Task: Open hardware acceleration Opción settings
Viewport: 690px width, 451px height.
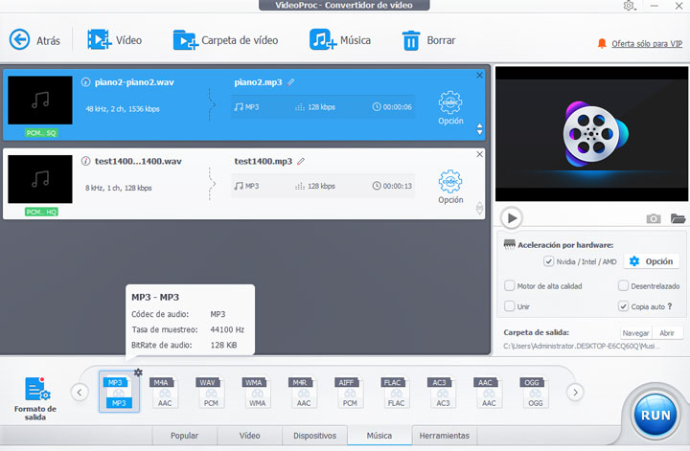Action: (653, 261)
